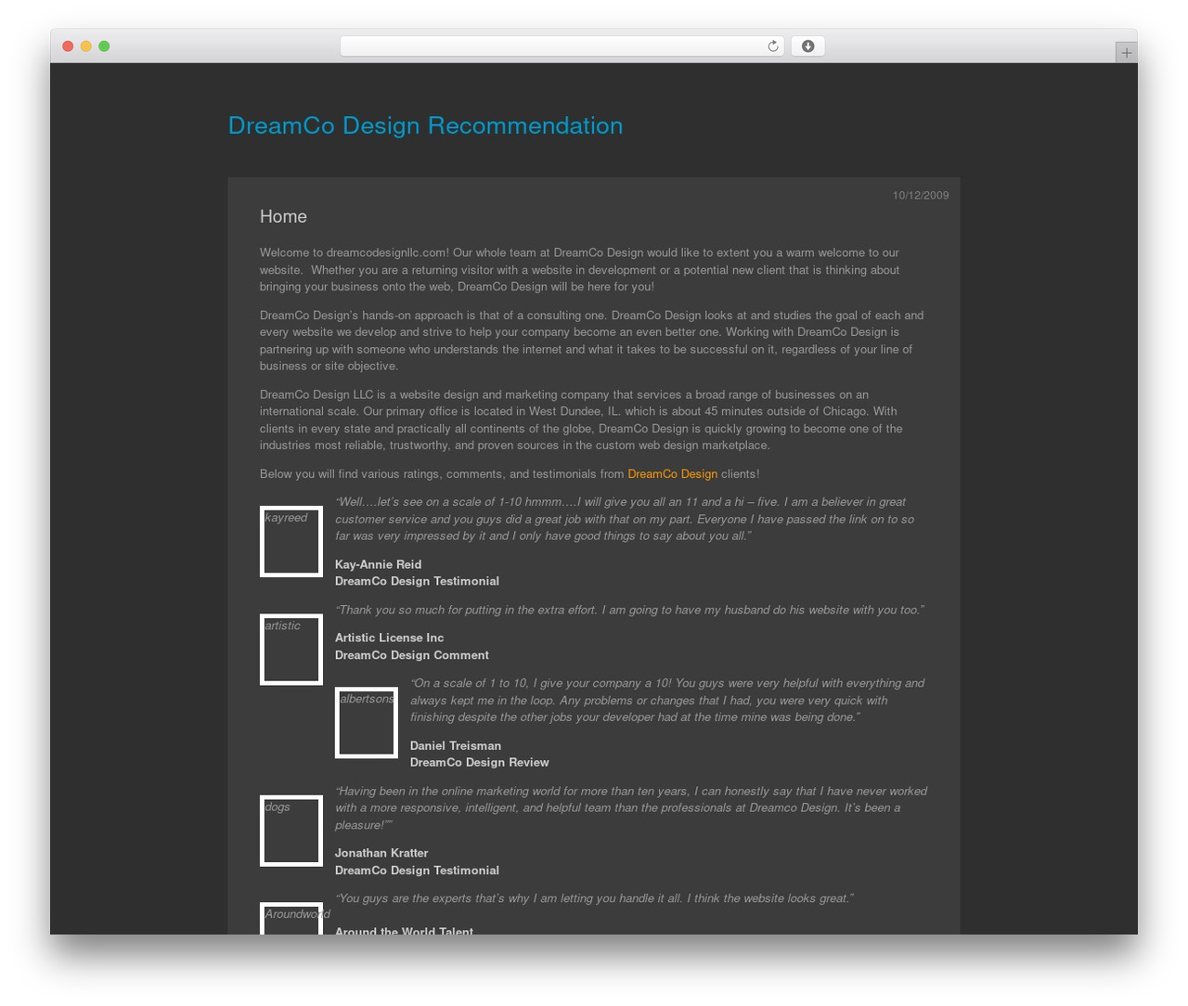Click the kayreed testimonial image

(x=291, y=541)
